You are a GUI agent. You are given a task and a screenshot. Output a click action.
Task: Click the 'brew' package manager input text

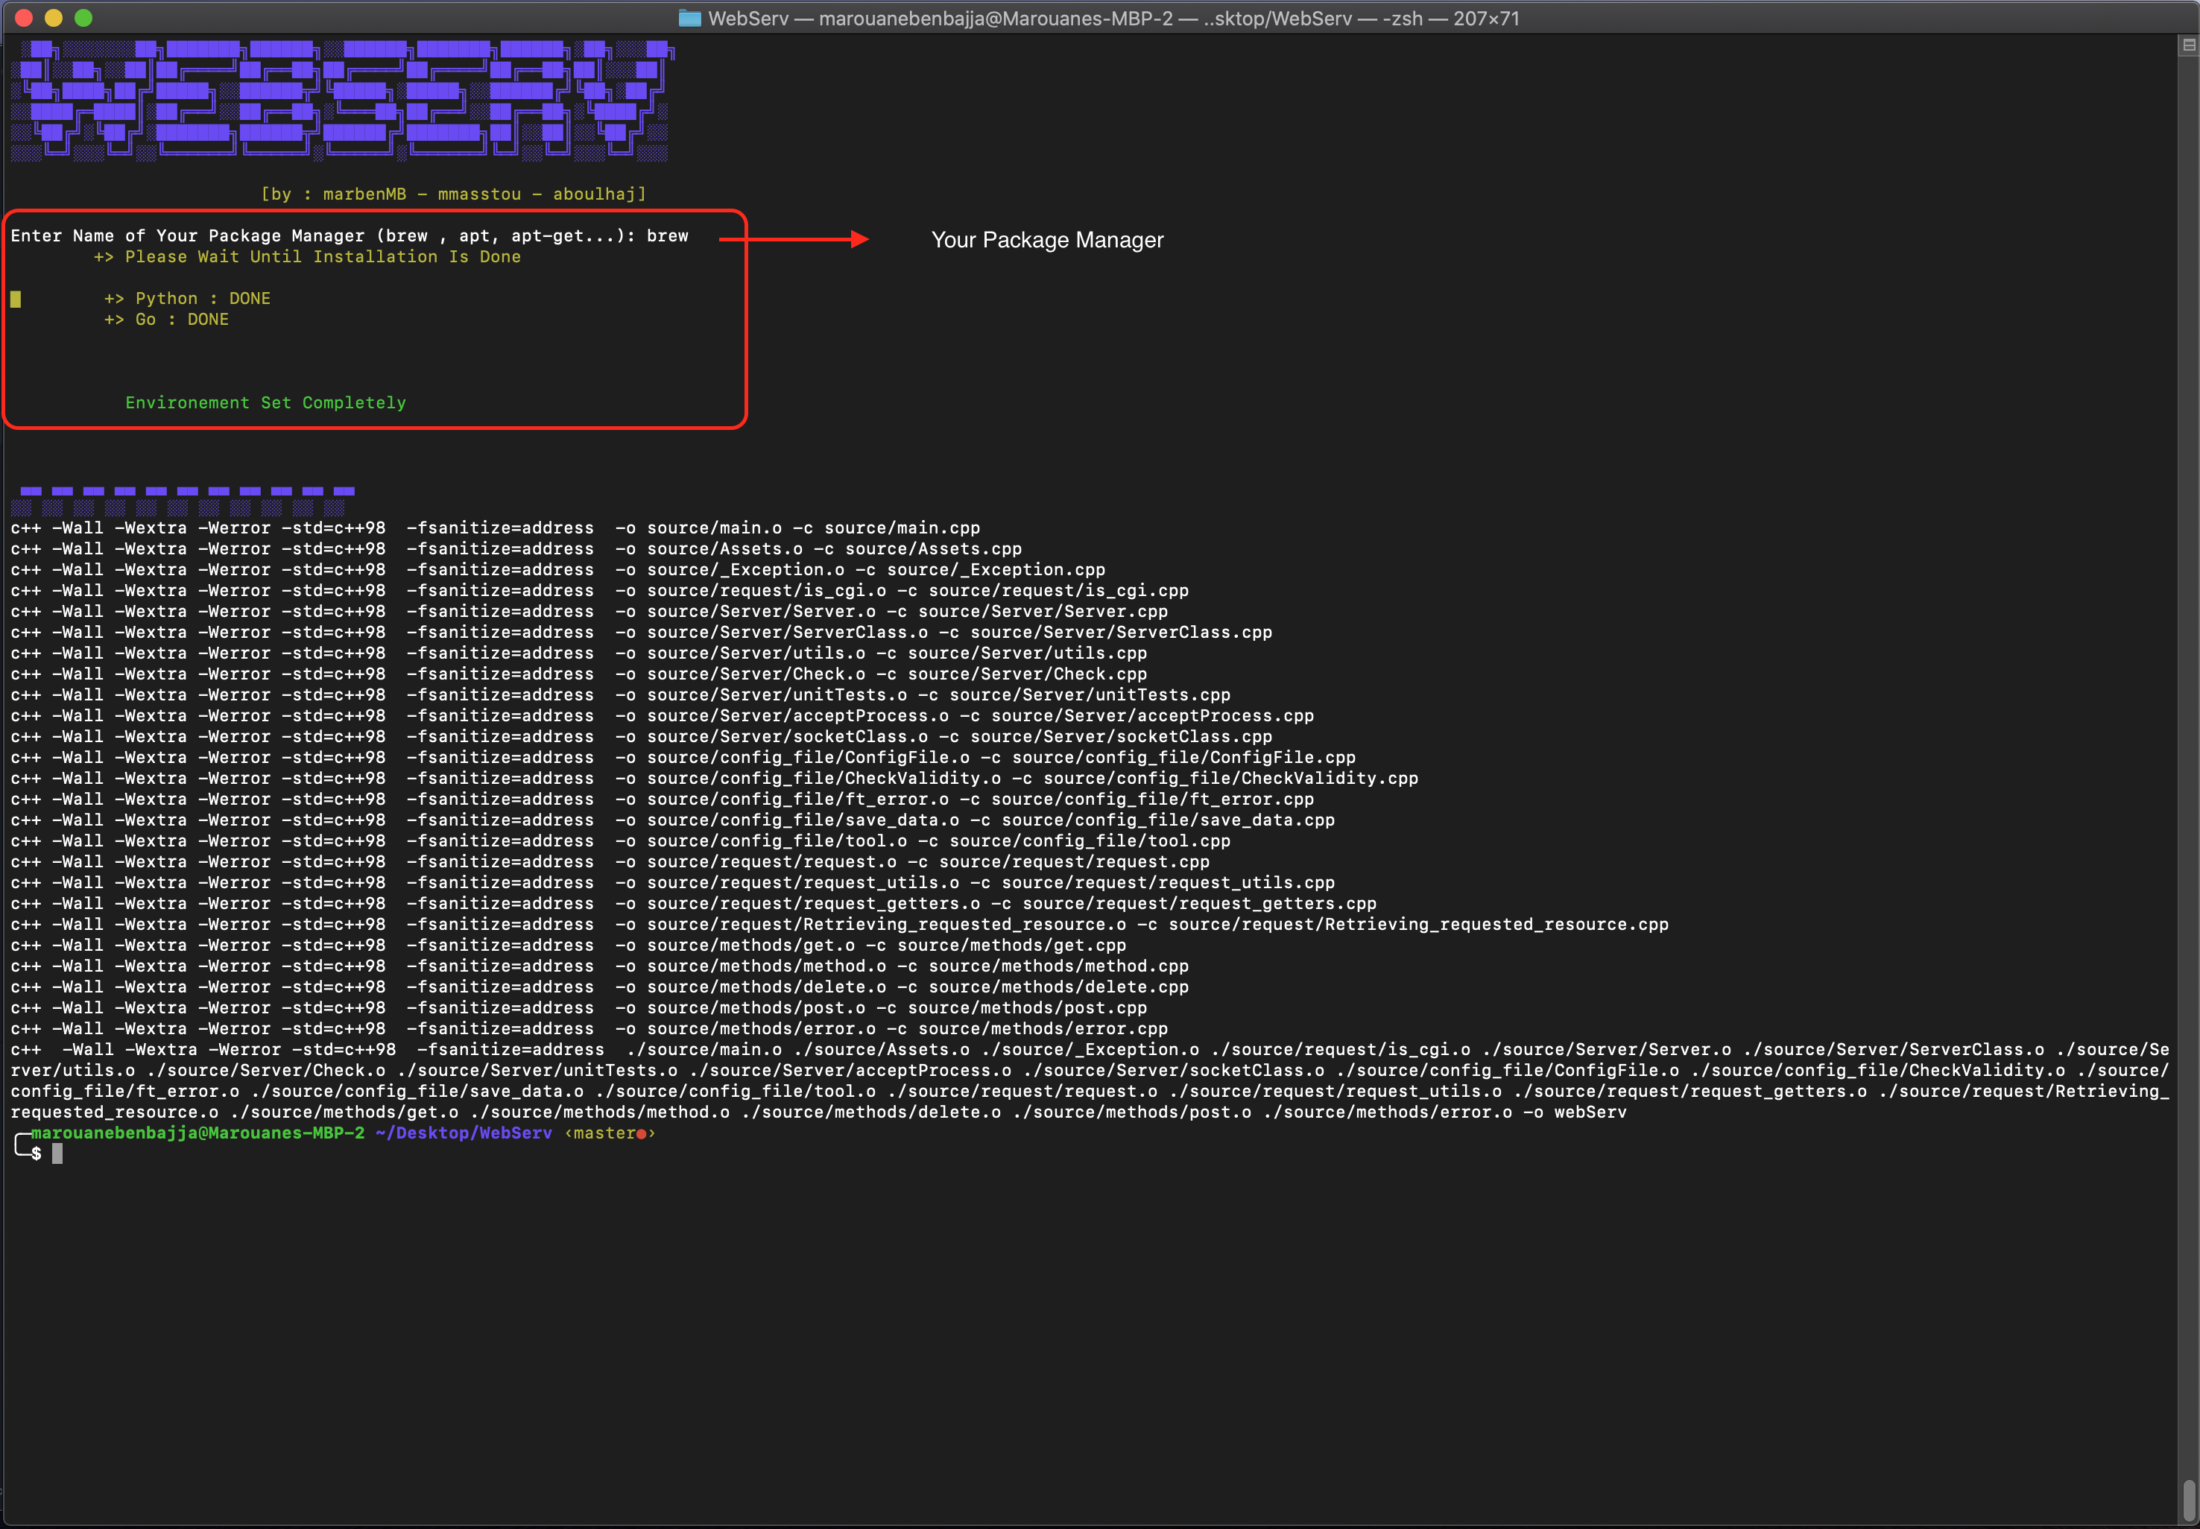[667, 235]
